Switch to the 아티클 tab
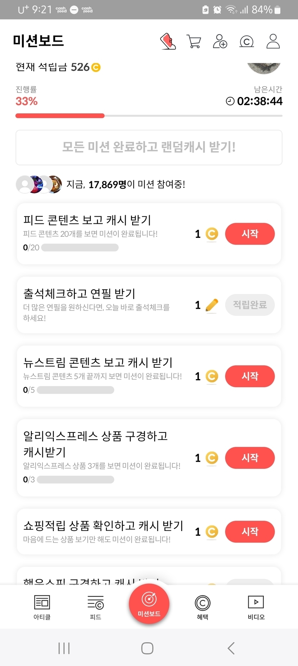The image size is (298, 666). click(42, 607)
